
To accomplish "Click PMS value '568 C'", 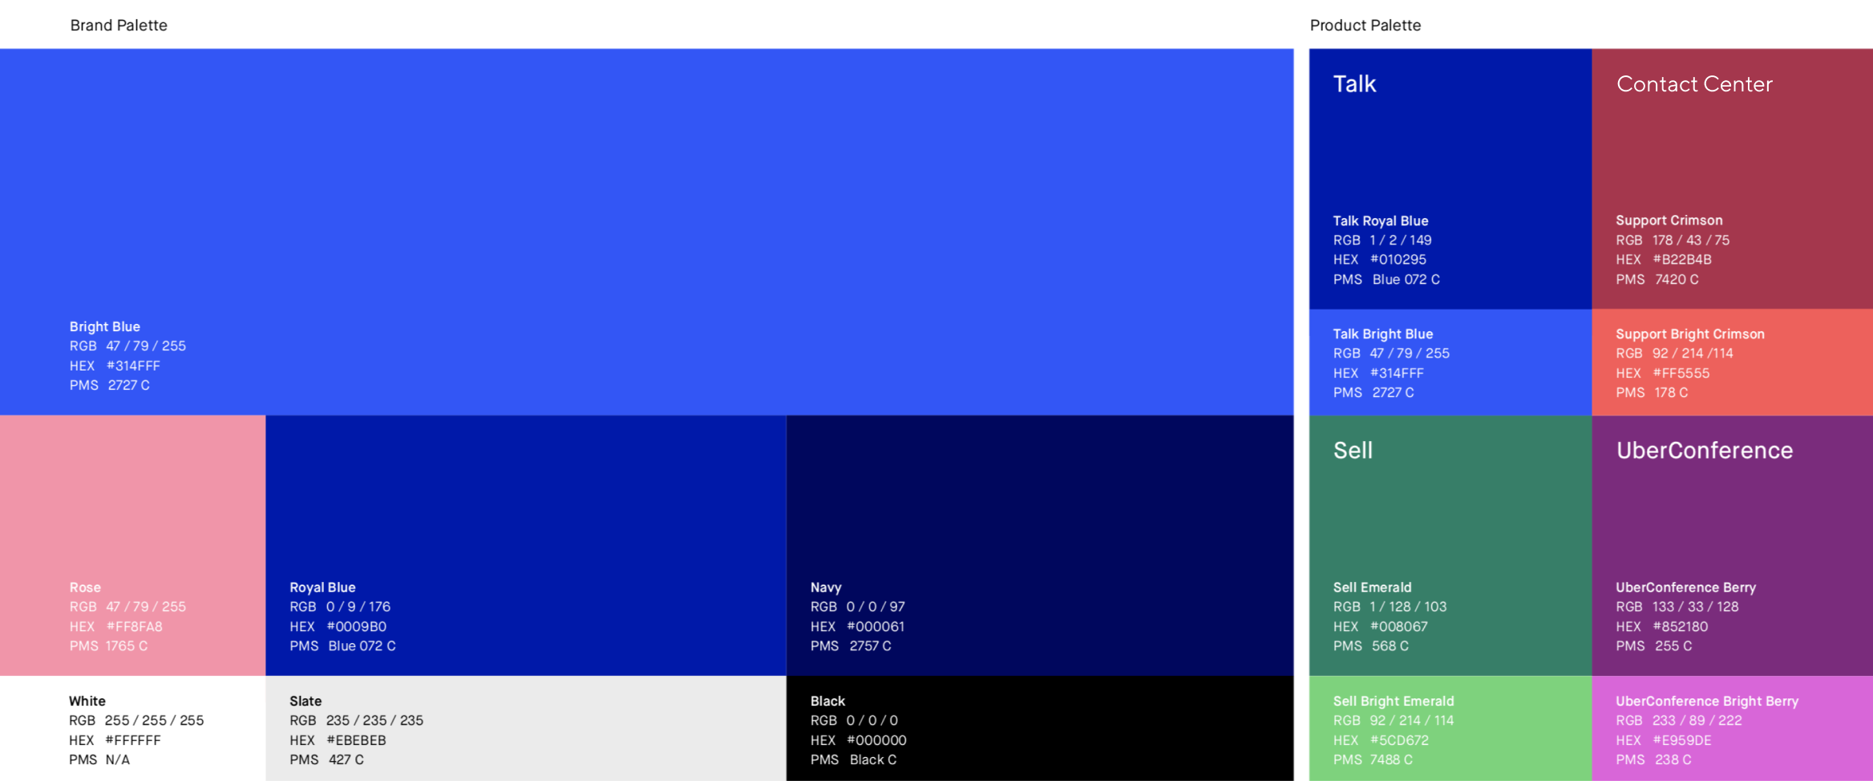I will coord(1390,646).
